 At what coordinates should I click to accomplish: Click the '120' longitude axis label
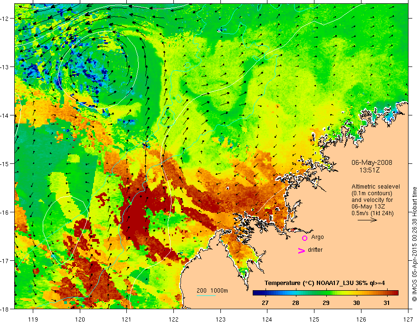point(80,319)
